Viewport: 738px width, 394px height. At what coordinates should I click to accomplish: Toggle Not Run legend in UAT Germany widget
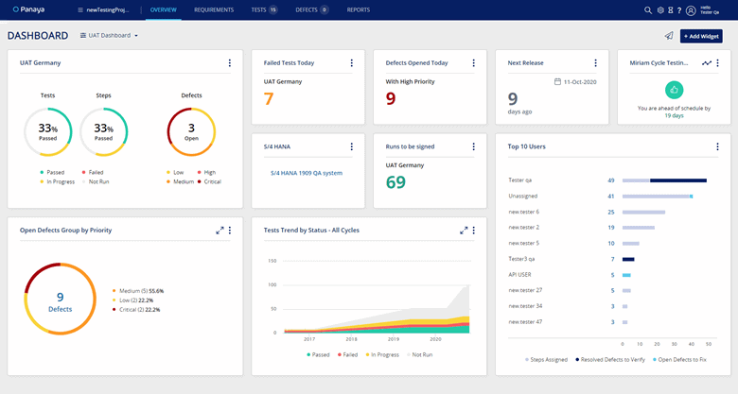96,182
